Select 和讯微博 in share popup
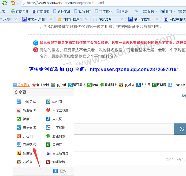 pyautogui.click(x=56, y=162)
